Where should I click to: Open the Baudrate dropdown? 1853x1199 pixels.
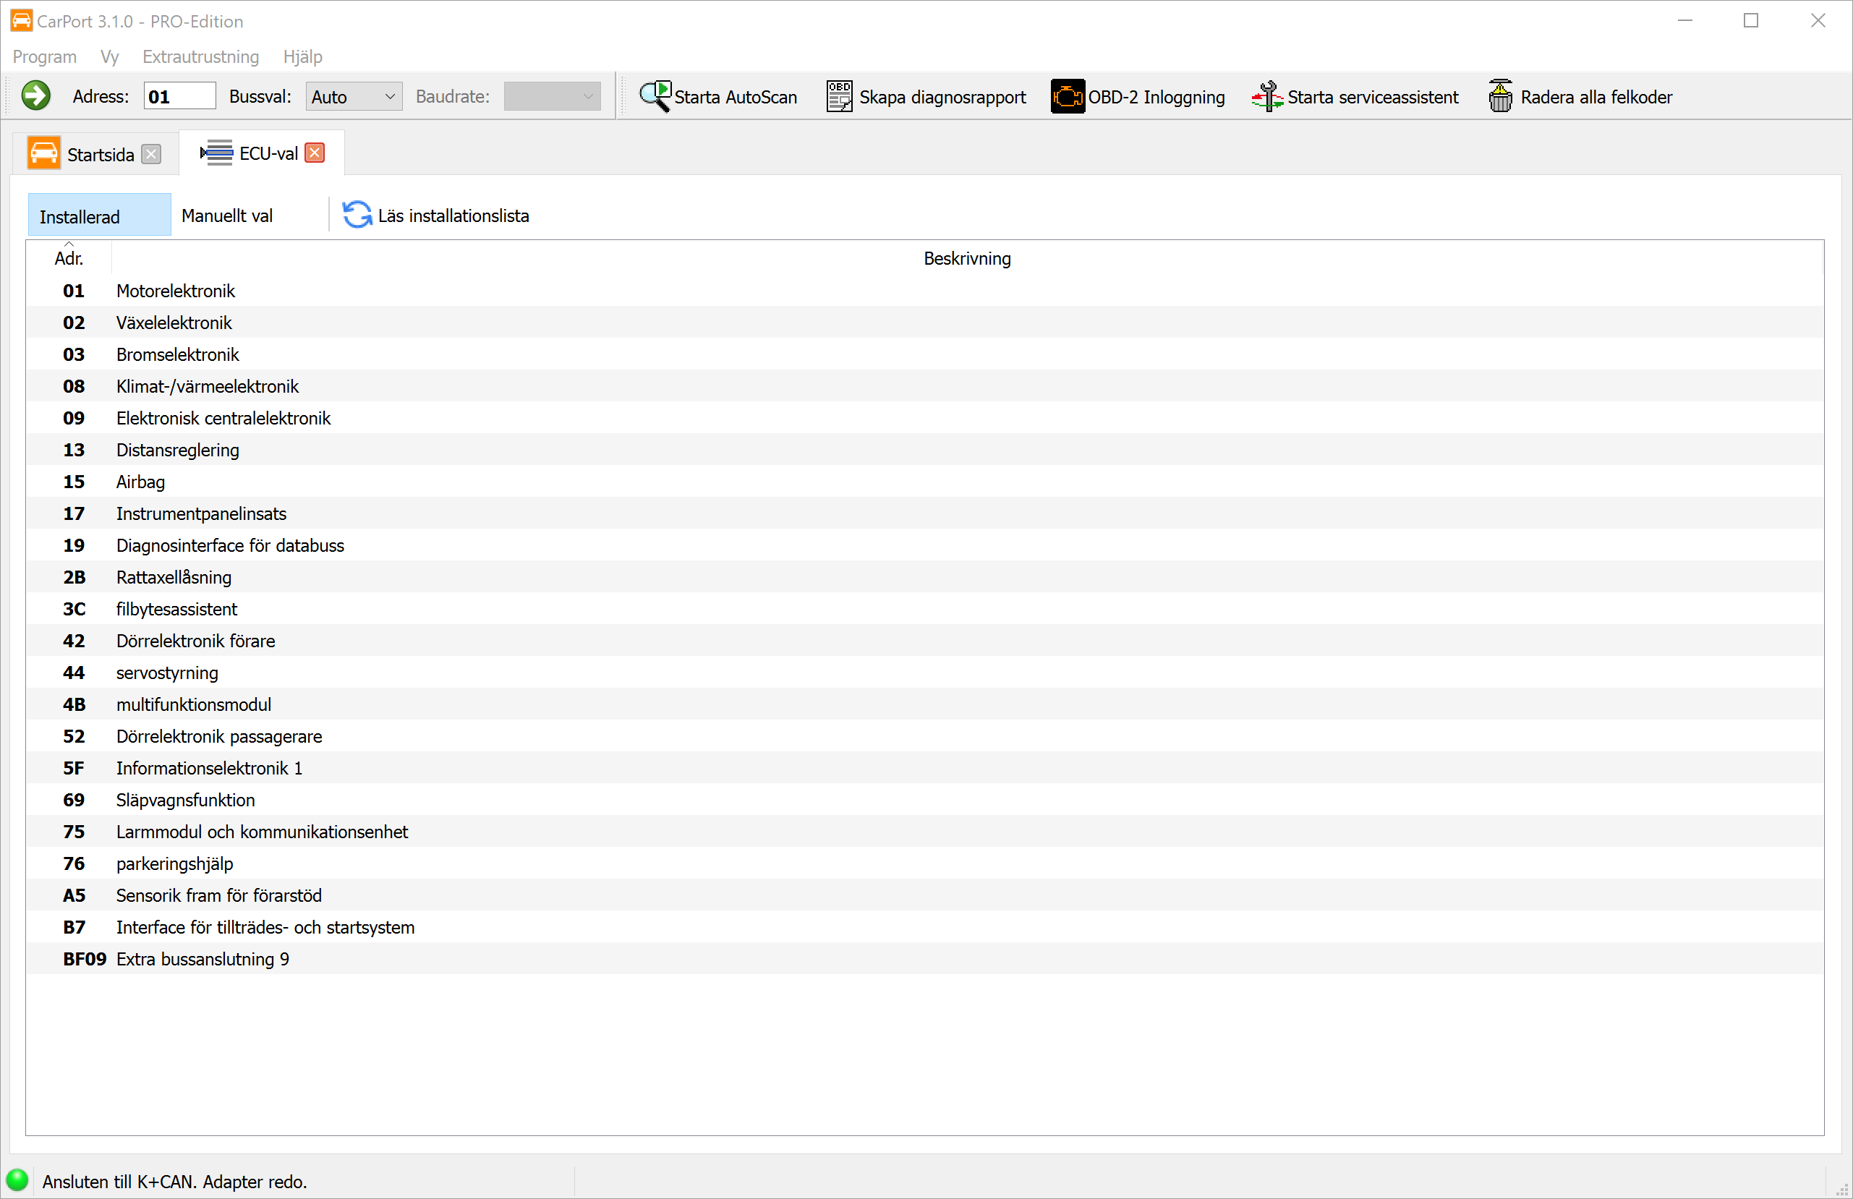[551, 97]
